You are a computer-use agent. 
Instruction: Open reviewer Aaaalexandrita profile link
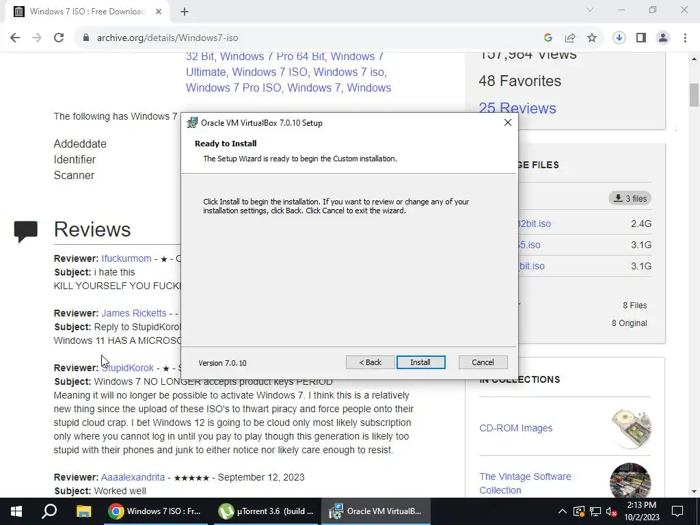133,477
